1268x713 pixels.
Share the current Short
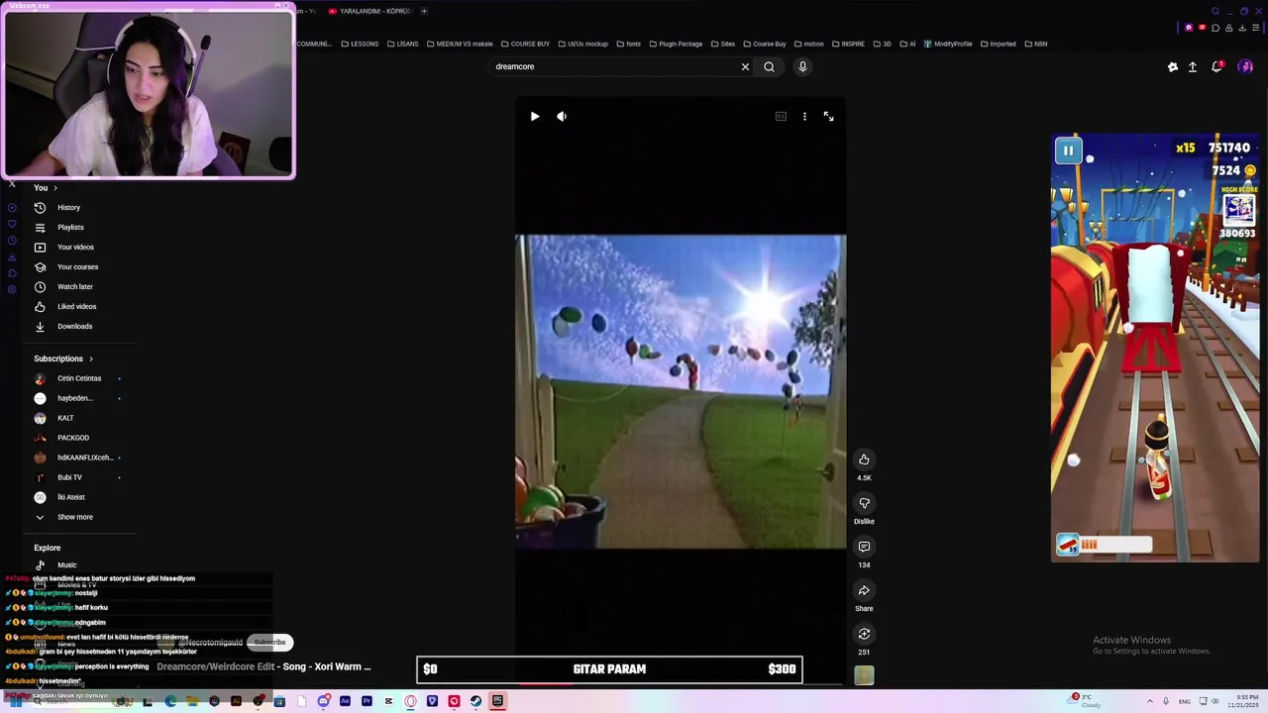coord(864,590)
